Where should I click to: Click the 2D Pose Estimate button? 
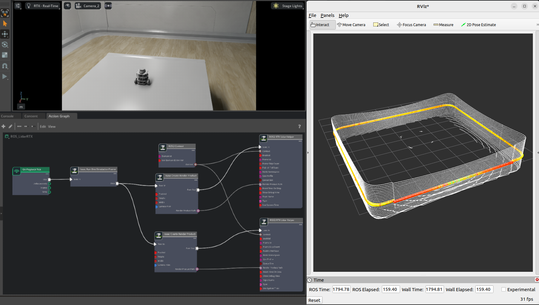478,25
